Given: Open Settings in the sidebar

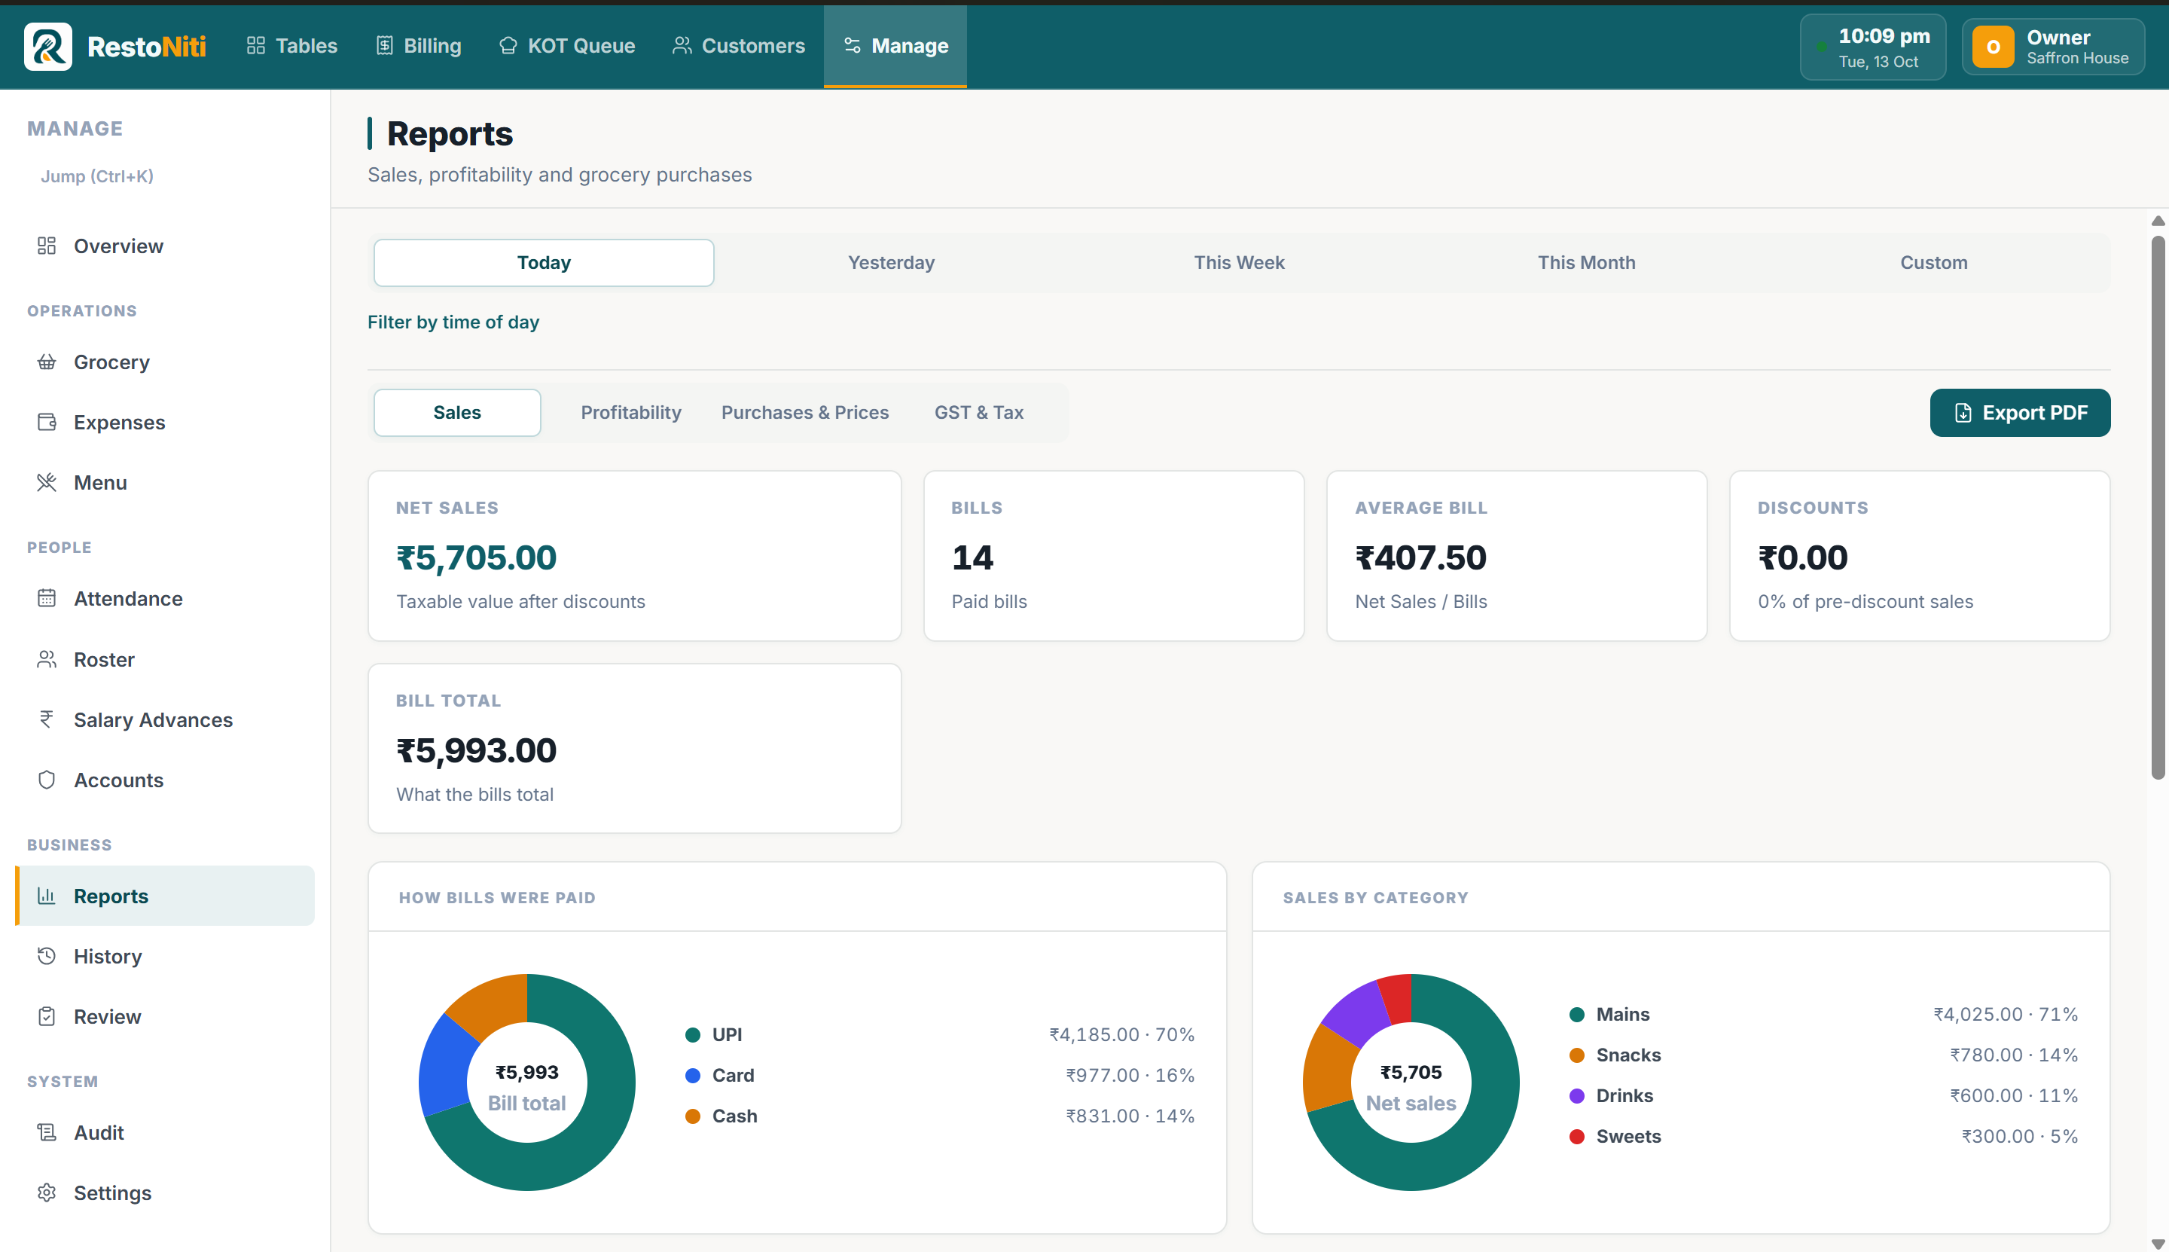Looking at the screenshot, I should click(165, 1192).
